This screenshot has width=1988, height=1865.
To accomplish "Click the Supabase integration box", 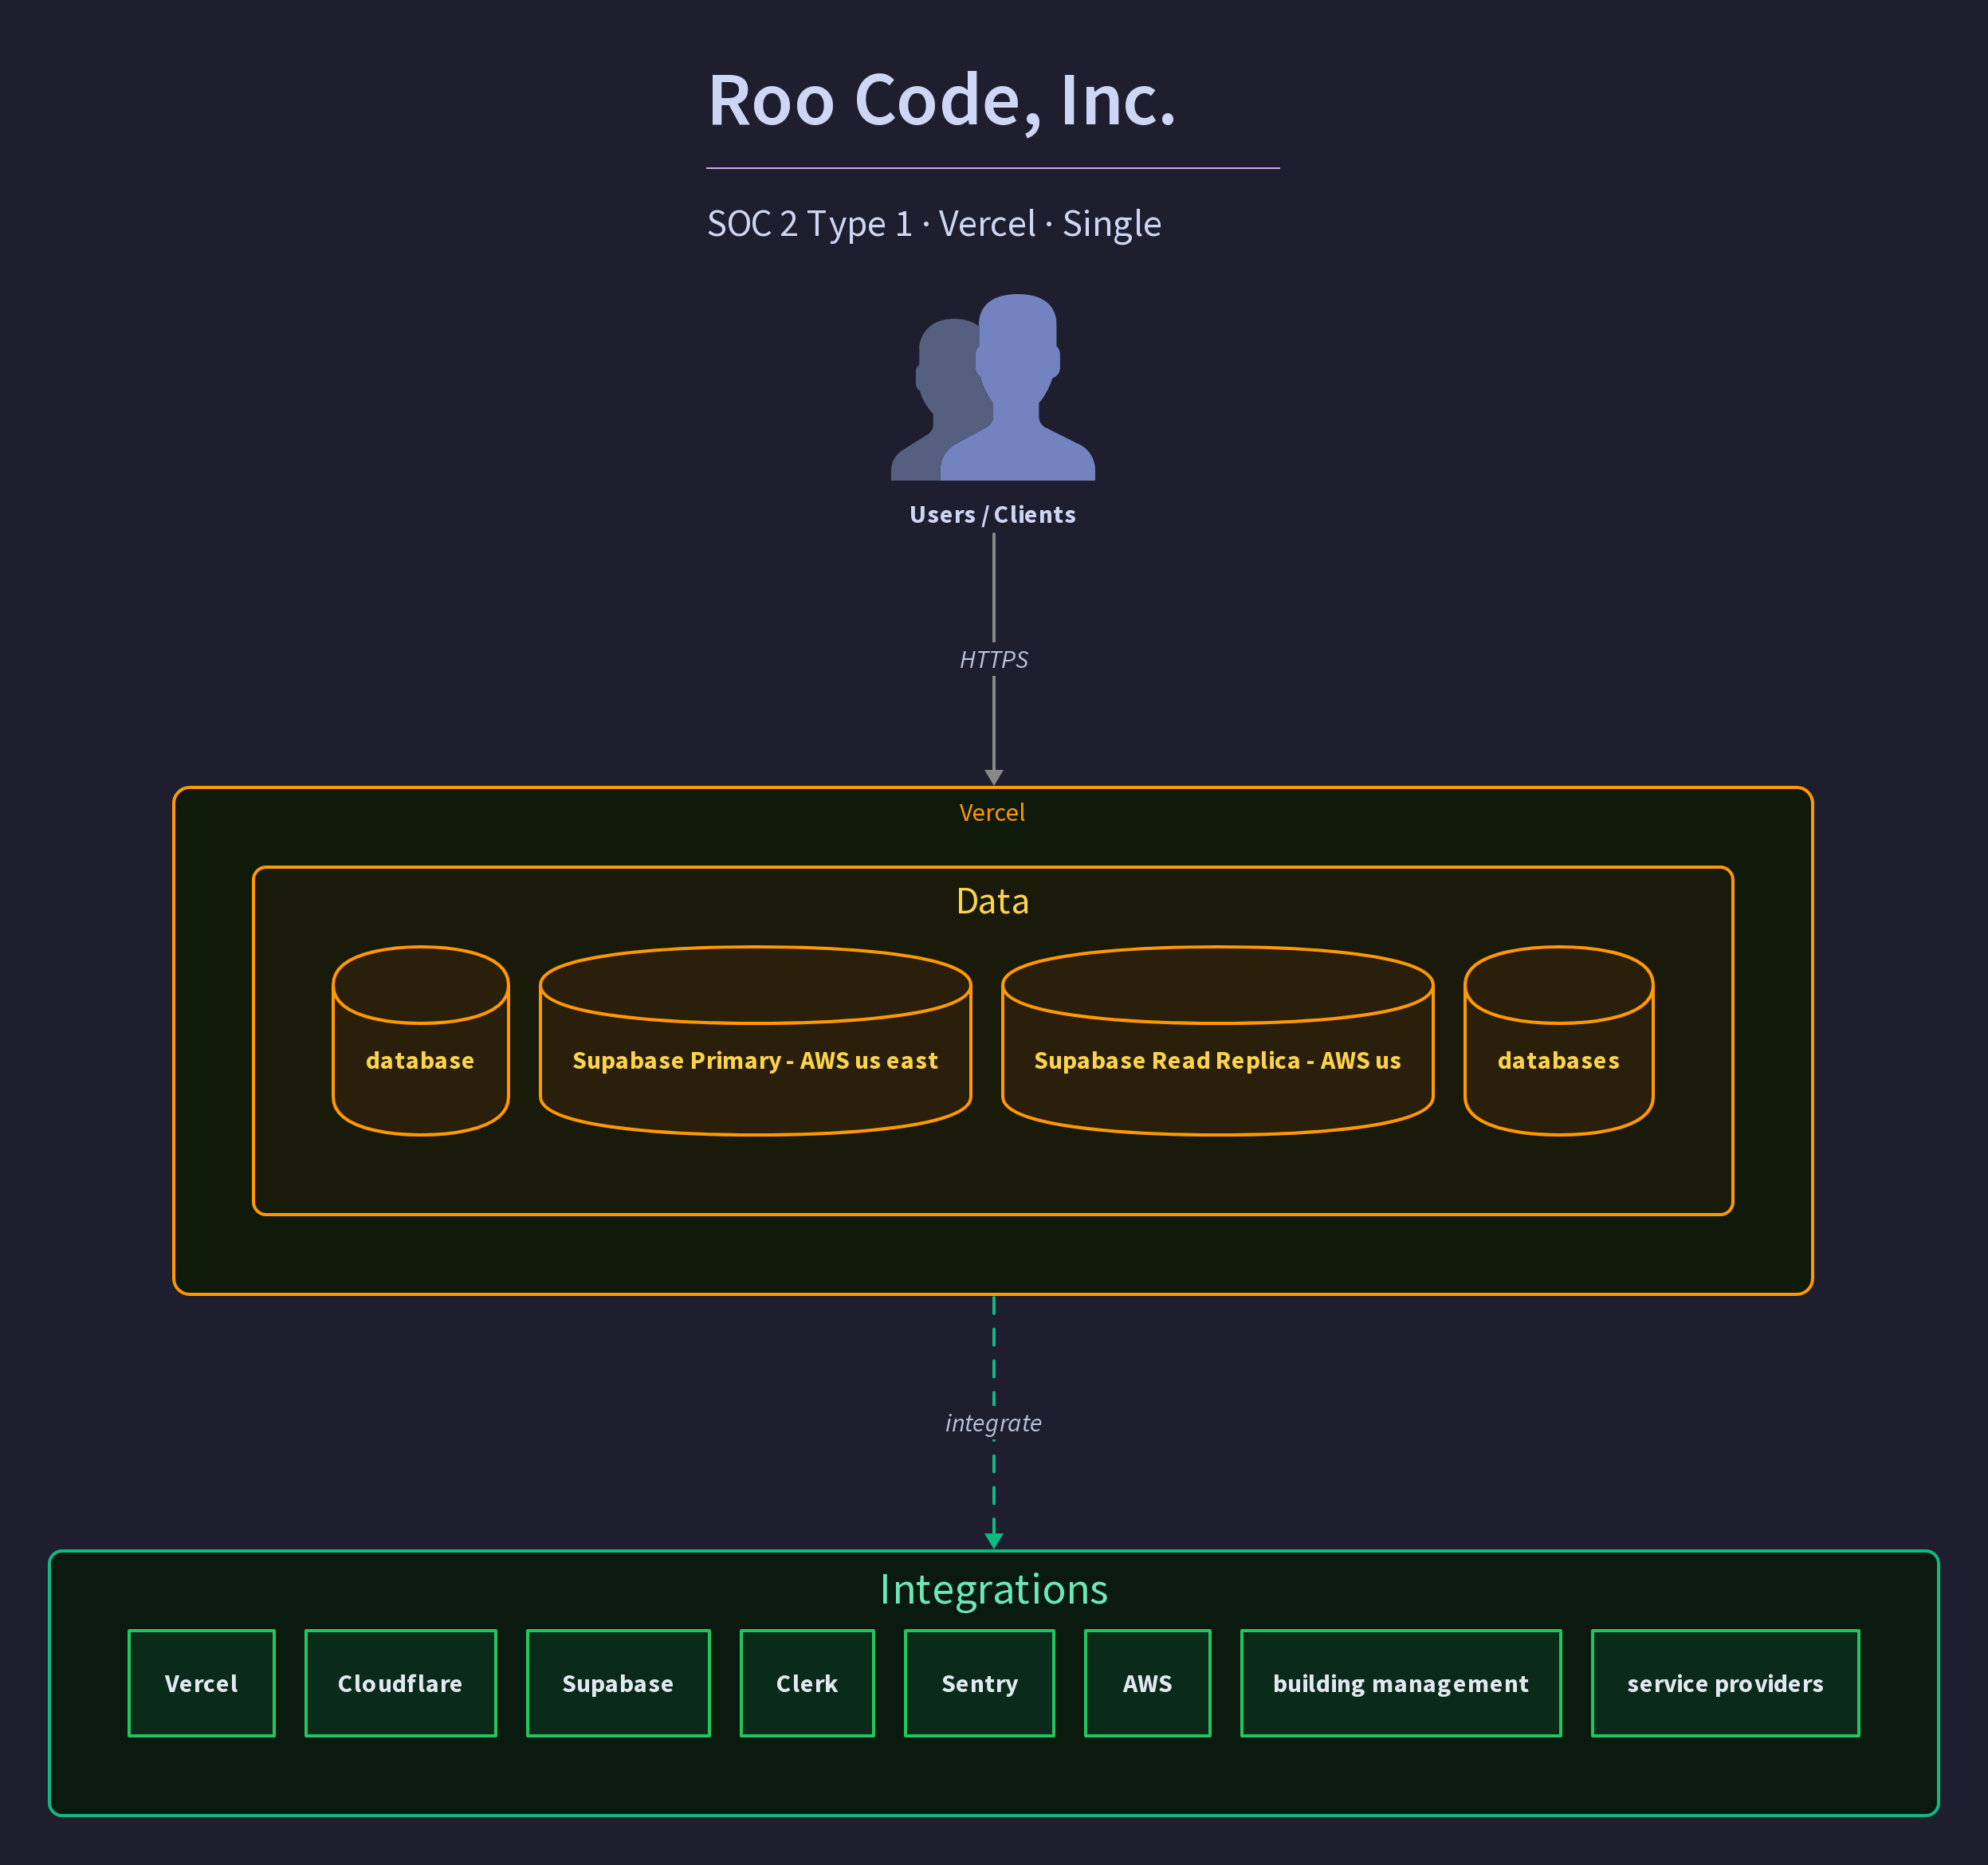I will coord(618,1683).
